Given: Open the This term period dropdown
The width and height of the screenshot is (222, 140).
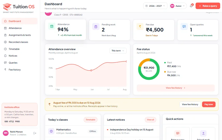Looking at the screenshot, I should 118,51.
